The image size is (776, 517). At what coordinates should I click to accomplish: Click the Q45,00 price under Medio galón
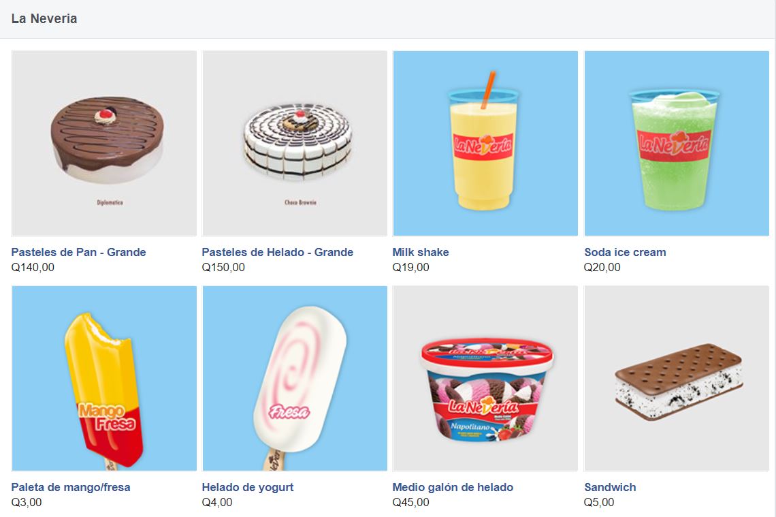point(410,502)
